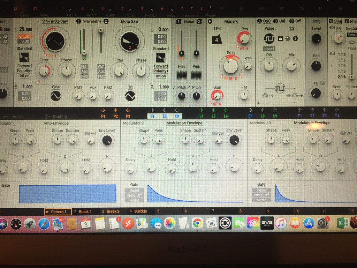Click the Hiss noise waveform thumbnail

[x=182, y=75]
